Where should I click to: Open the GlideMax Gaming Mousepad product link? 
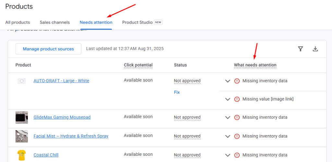(x=62, y=117)
